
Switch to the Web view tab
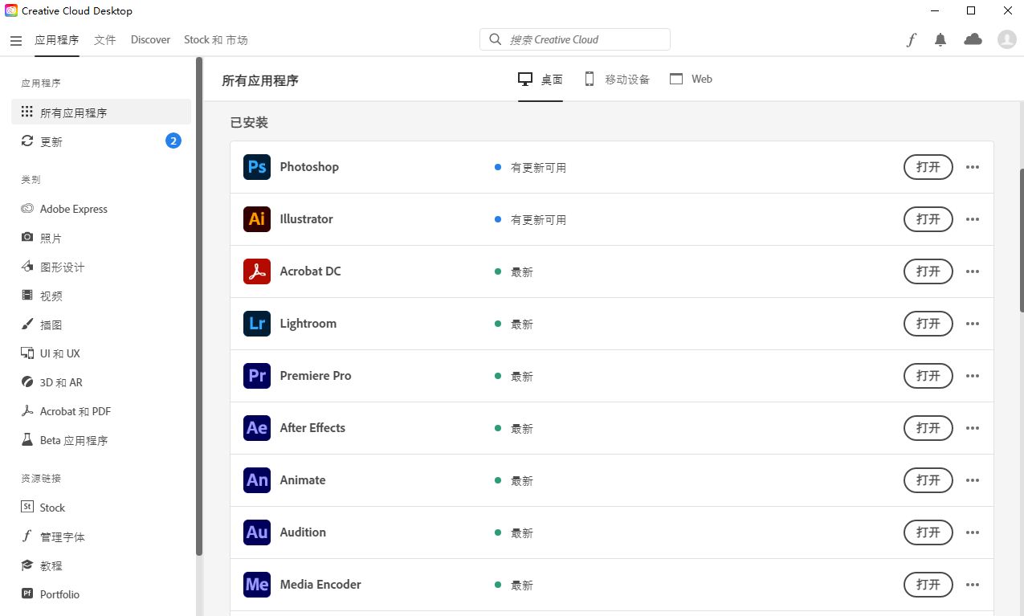[x=691, y=79]
